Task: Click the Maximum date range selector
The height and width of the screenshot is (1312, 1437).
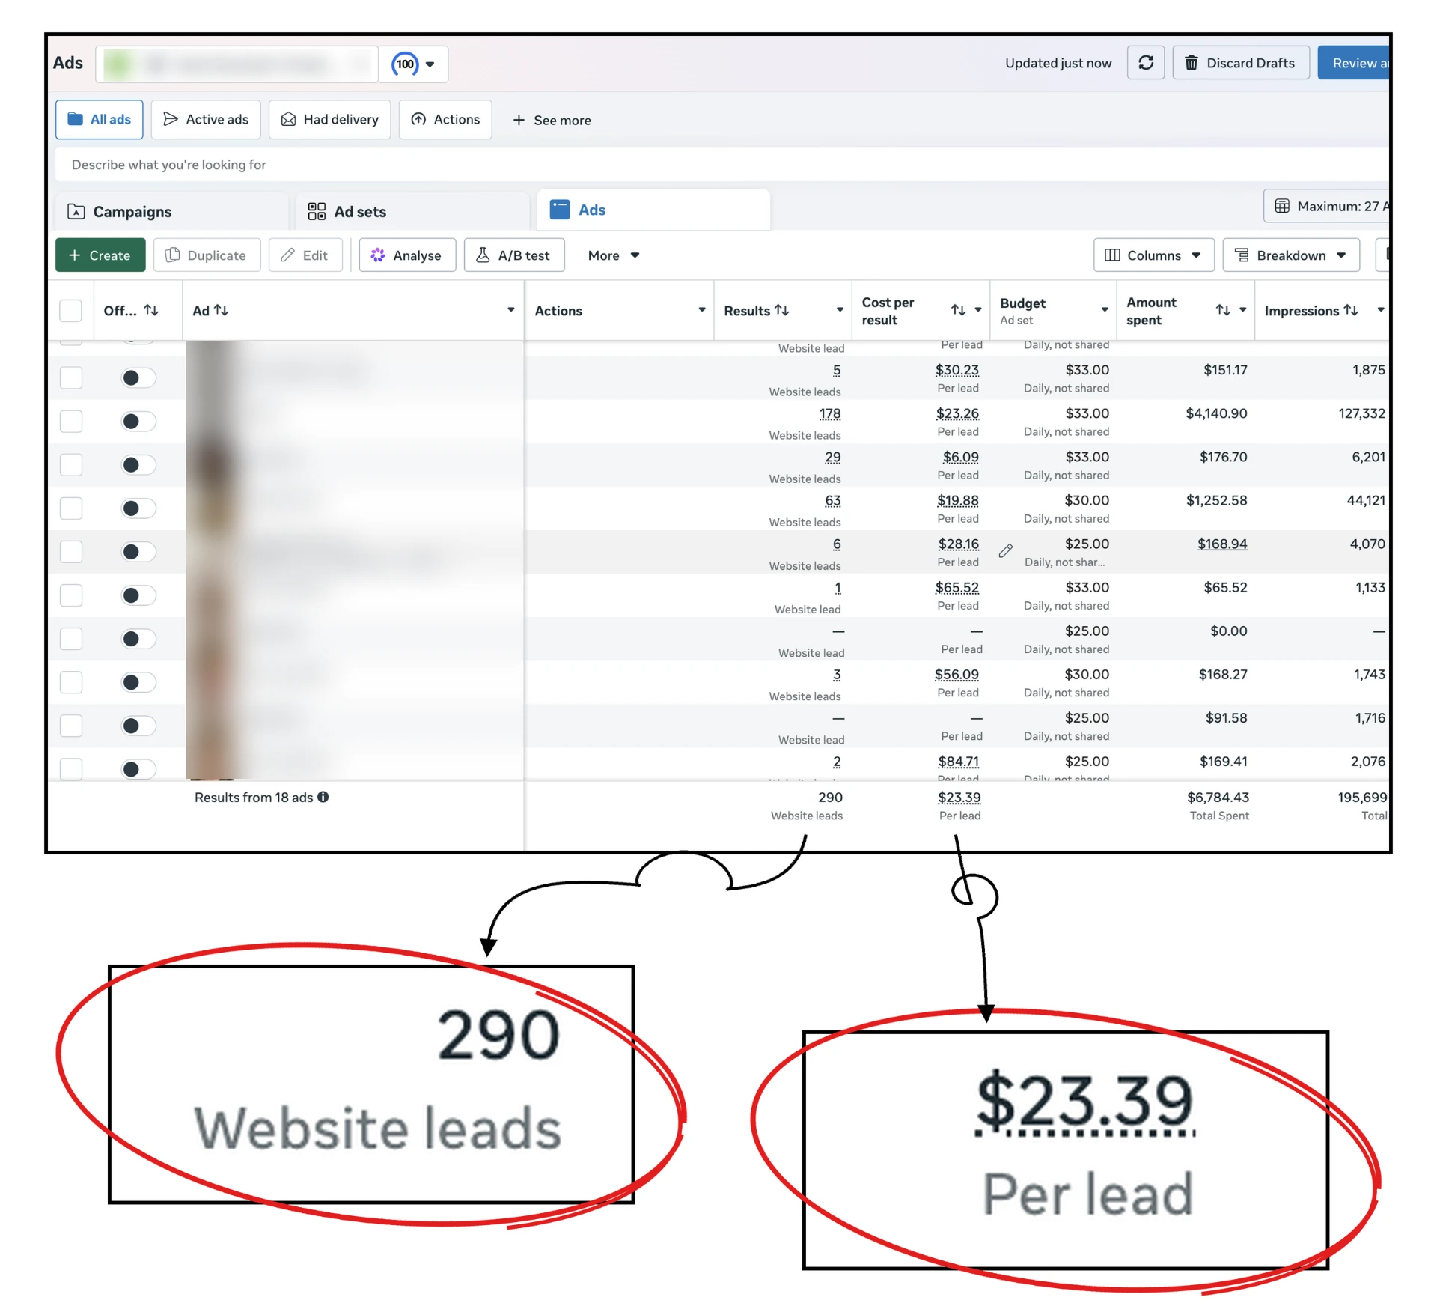Action: pyautogui.click(x=1327, y=206)
